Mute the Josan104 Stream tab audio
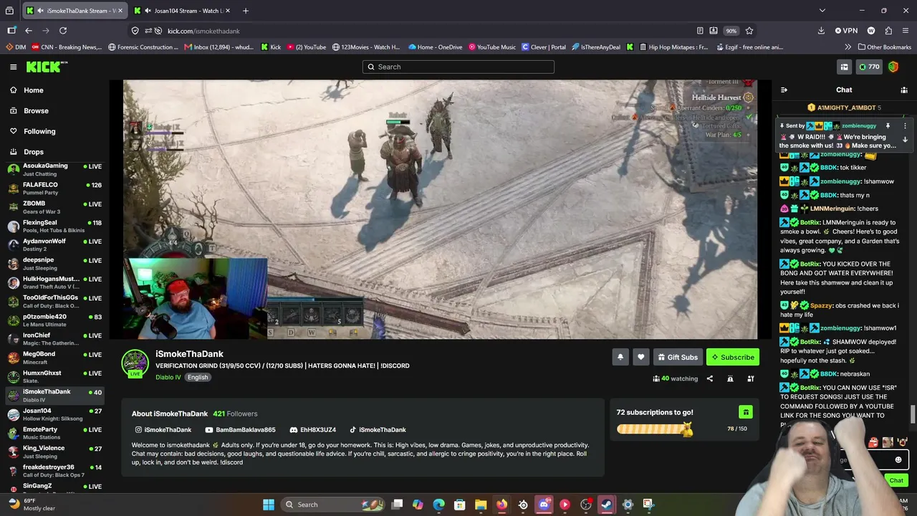 click(148, 11)
